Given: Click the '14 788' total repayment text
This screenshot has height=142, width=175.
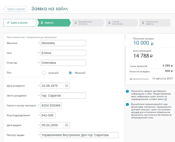Looking at the screenshot, I should [x=141, y=56].
